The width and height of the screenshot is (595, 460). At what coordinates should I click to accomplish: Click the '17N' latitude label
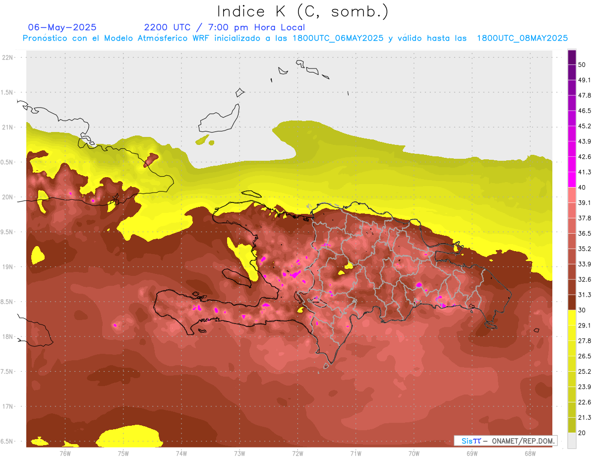click(8, 406)
